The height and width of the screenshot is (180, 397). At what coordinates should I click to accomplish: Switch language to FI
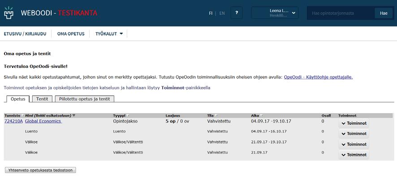pyautogui.click(x=211, y=13)
